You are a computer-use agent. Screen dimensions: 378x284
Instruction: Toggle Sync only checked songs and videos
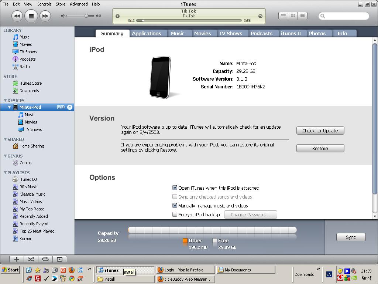(175, 197)
